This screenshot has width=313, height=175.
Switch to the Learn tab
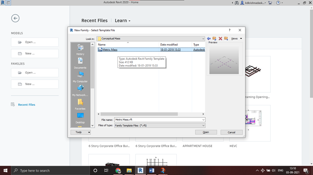[x=122, y=21]
